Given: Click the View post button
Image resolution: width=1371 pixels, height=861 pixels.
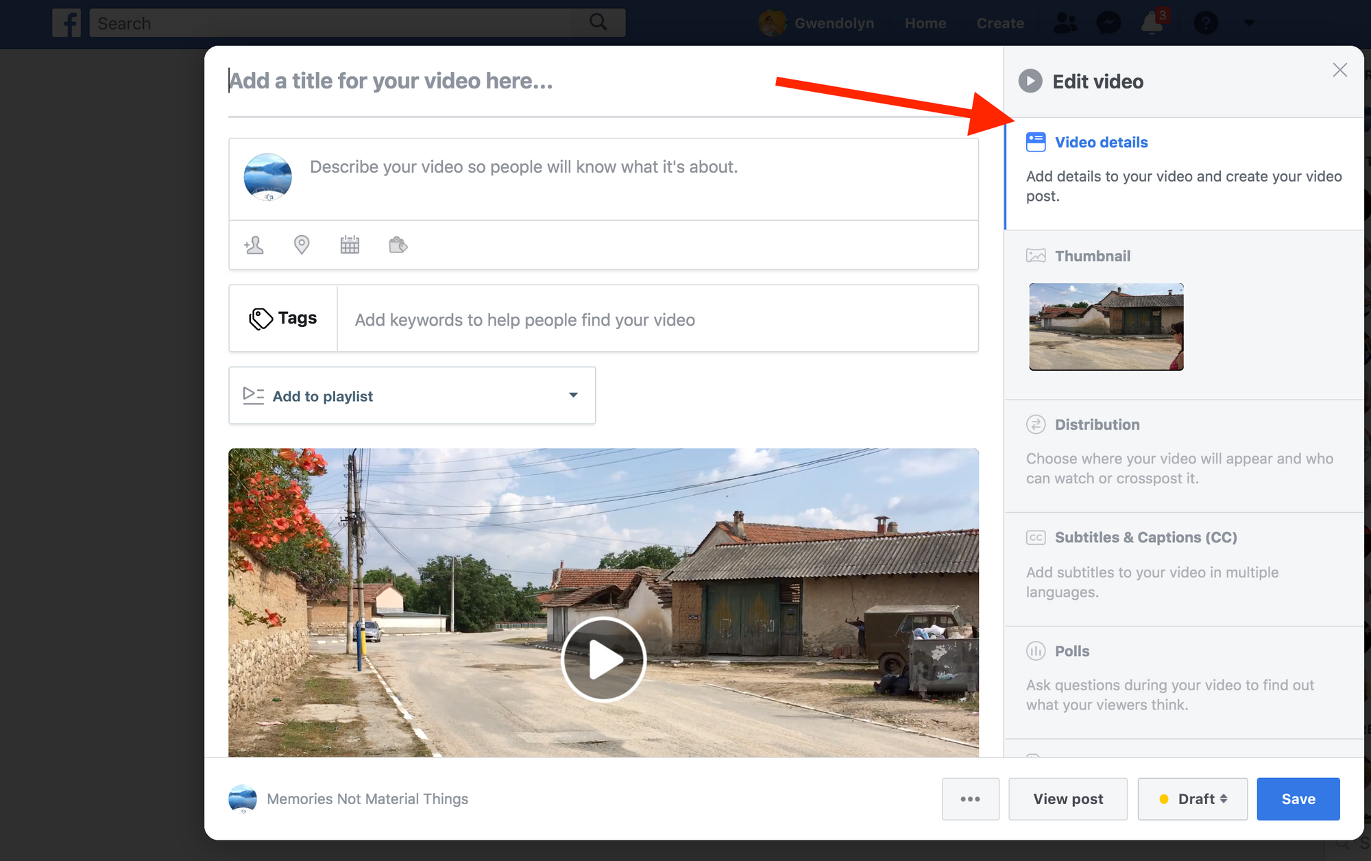Looking at the screenshot, I should coord(1067,799).
